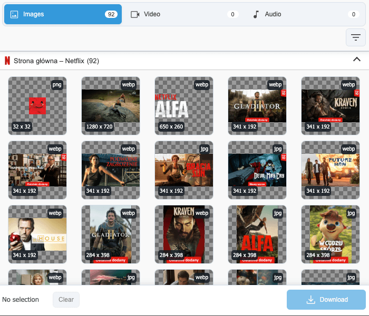This screenshot has height=316, width=369.
Task: Click the 32 x 32 size label
Action: coord(22,126)
